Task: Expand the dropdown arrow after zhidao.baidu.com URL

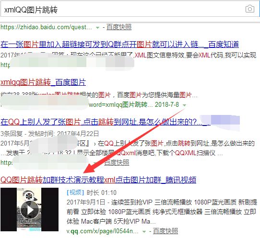Action: (x=98, y=28)
